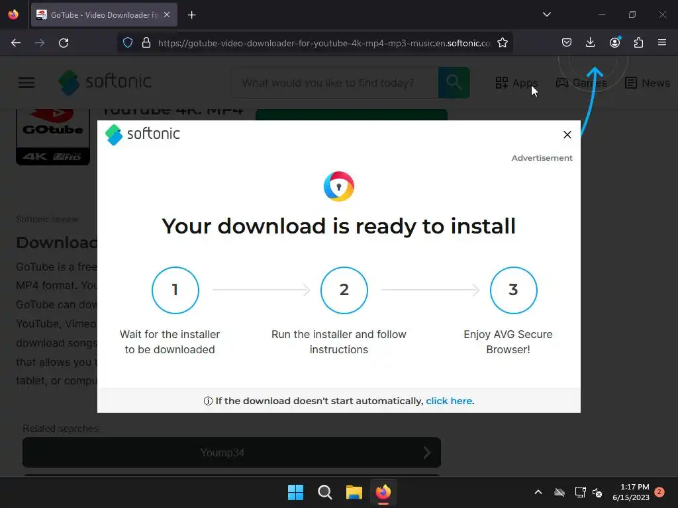Click the 'click here' download link
678x508 pixels.
pos(449,401)
